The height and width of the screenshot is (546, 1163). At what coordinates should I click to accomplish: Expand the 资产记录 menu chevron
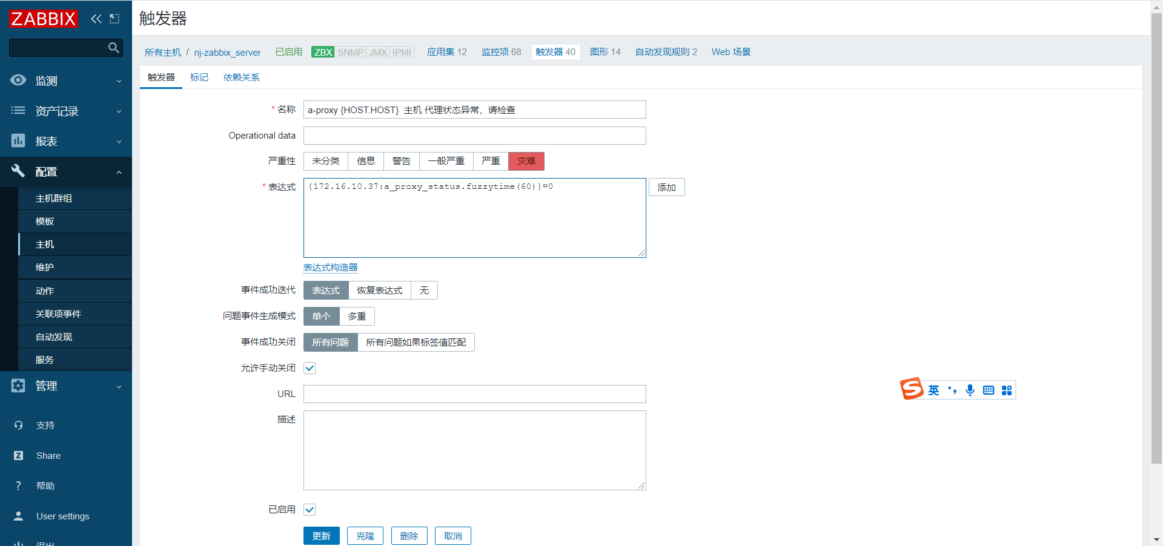(119, 111)
